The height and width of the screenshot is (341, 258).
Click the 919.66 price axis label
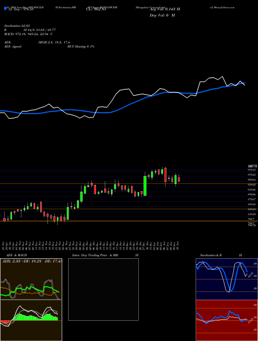[252, 190]
